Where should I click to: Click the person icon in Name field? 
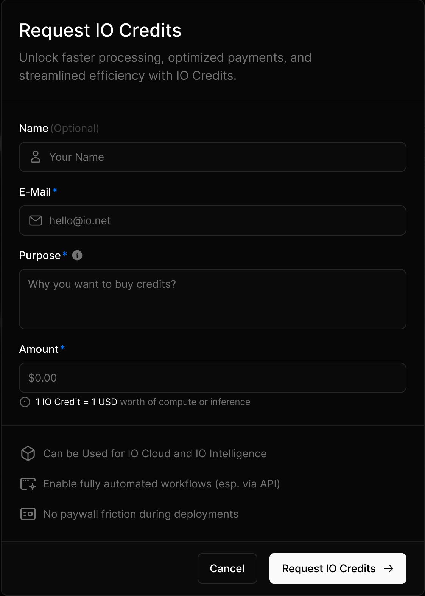(36, 157)
